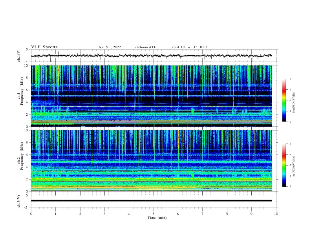
Task: Click the "6" kHz tick on ch.2 frequency axis
Action: (27, 155)
